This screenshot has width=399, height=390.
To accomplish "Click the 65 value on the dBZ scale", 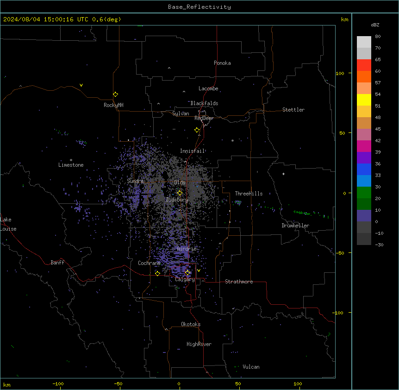I will pos(378,60).
